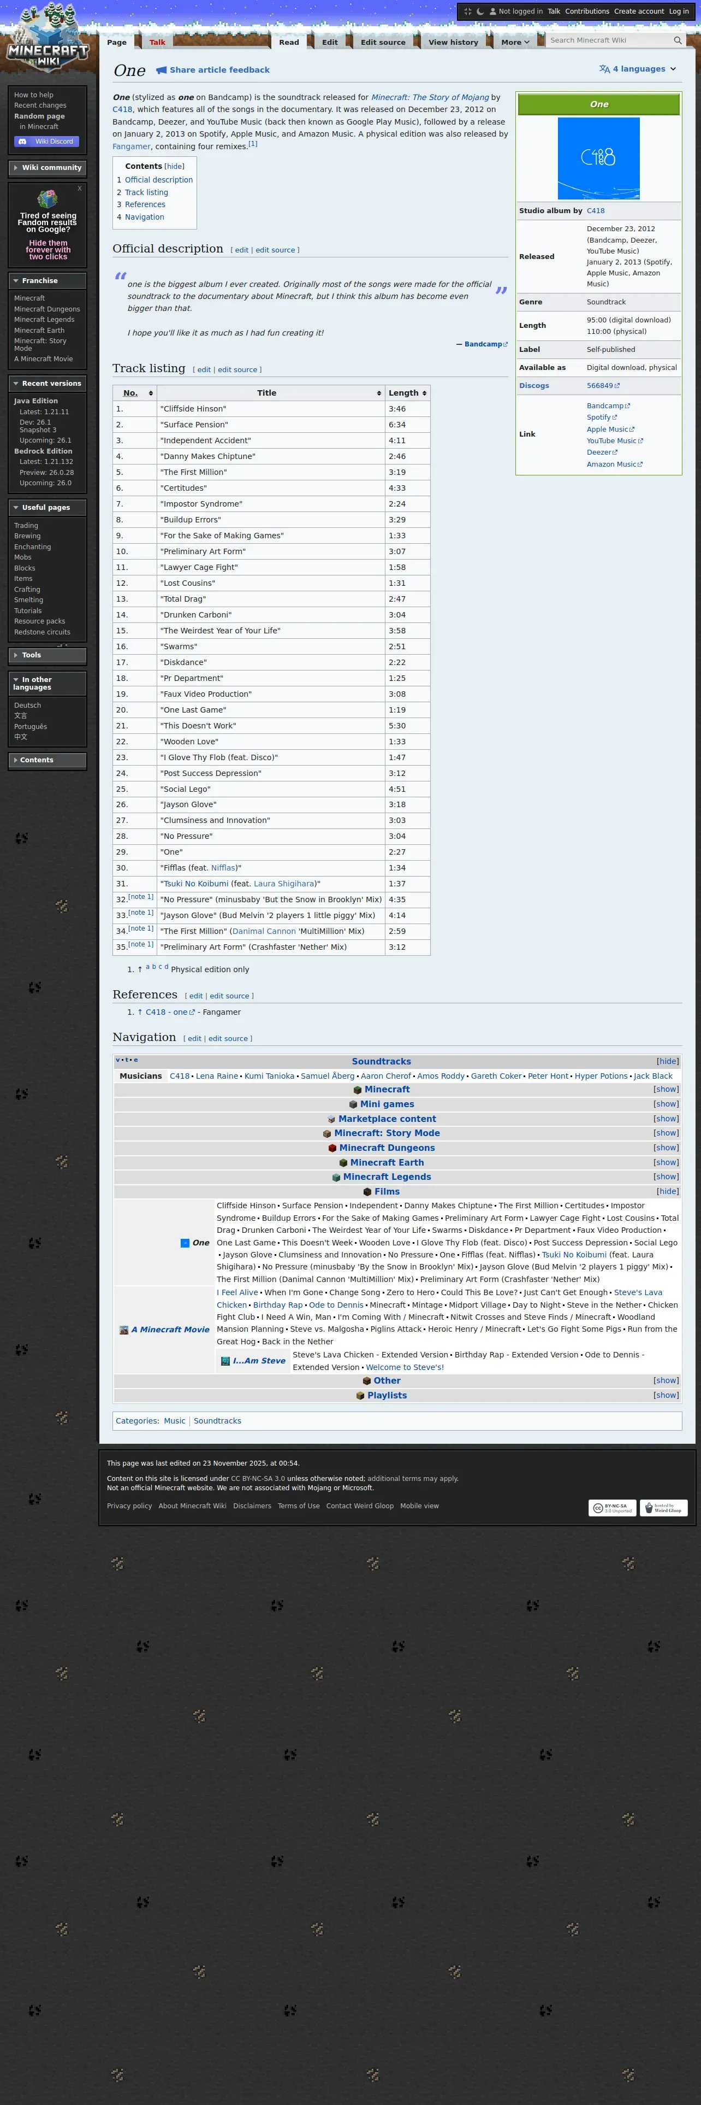Screen dimensions: 701x2105
Task: Click the gem icon in the sidebar ad
Action: coord(47,199)
